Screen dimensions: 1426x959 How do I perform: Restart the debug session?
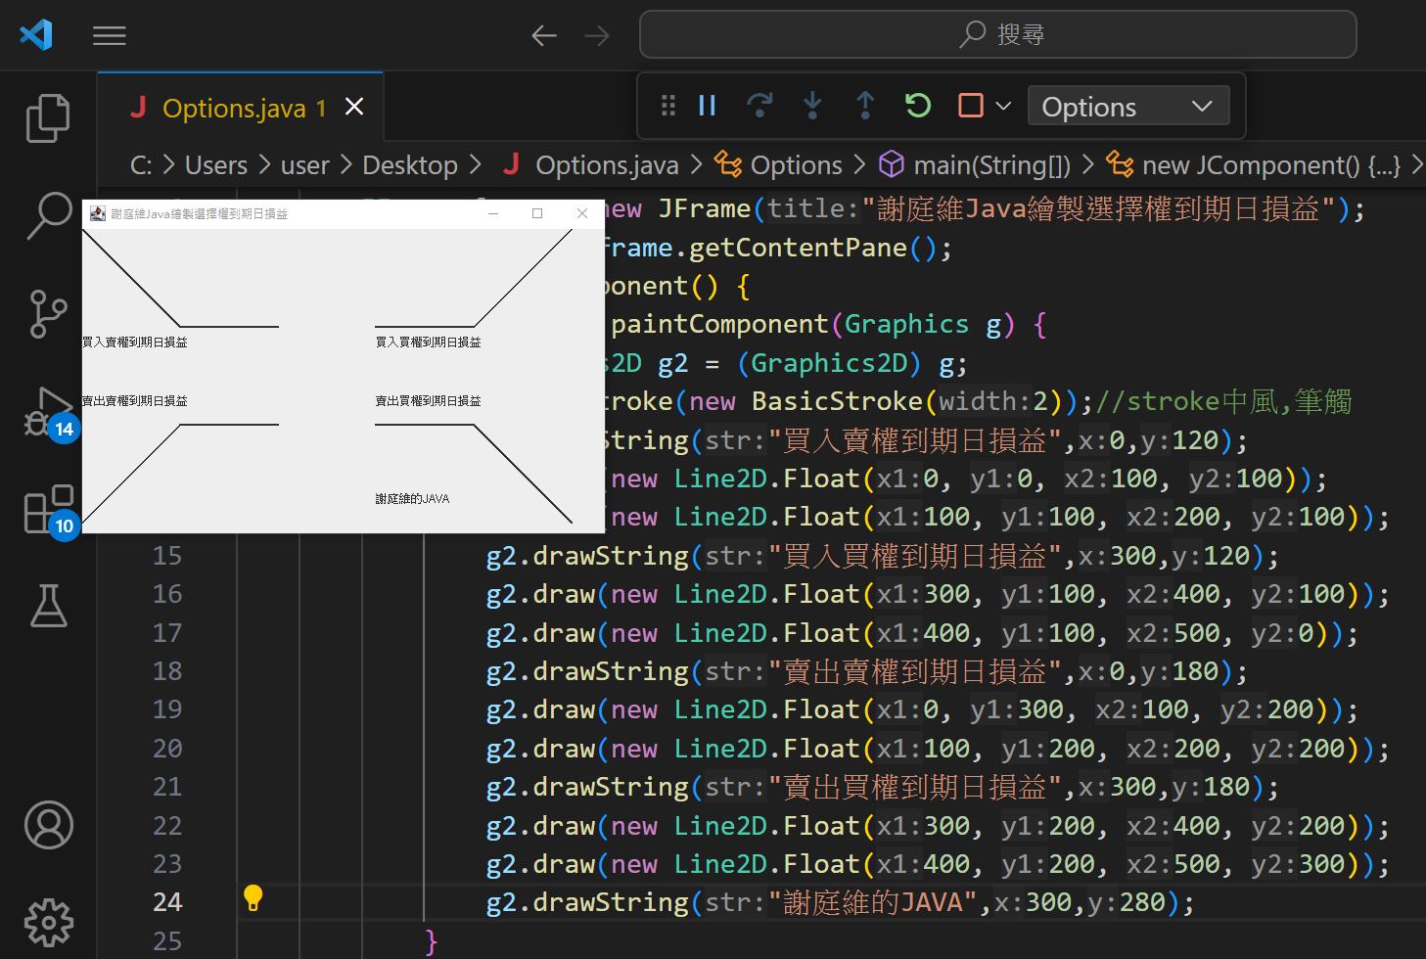pyautogui.click(x=918, y=106)
